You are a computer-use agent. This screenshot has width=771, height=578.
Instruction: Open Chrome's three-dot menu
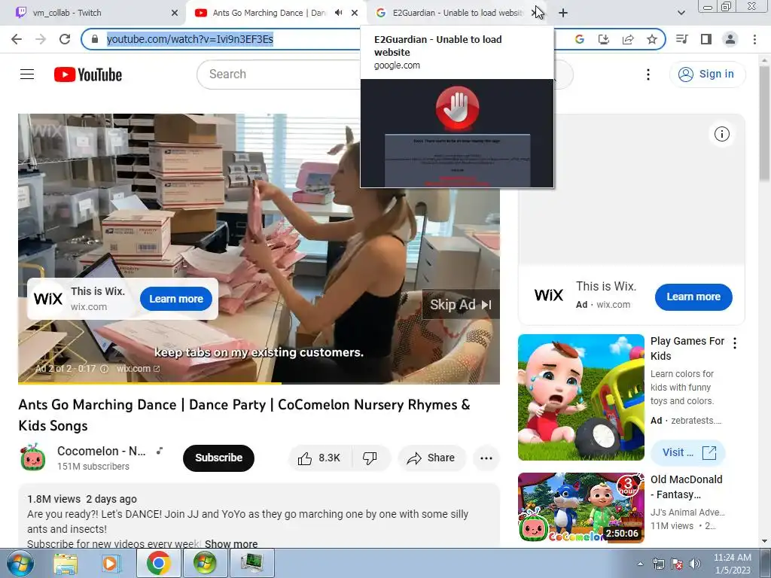point(754,39)
